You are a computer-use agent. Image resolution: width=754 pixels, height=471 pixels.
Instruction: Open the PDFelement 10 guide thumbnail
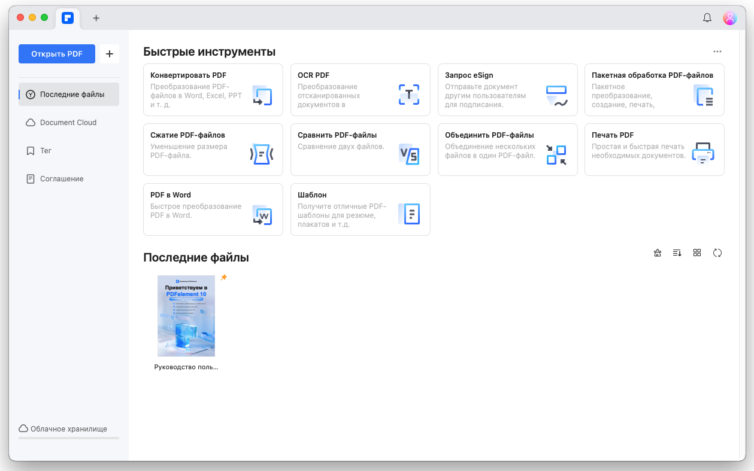[x=186, y=316]
